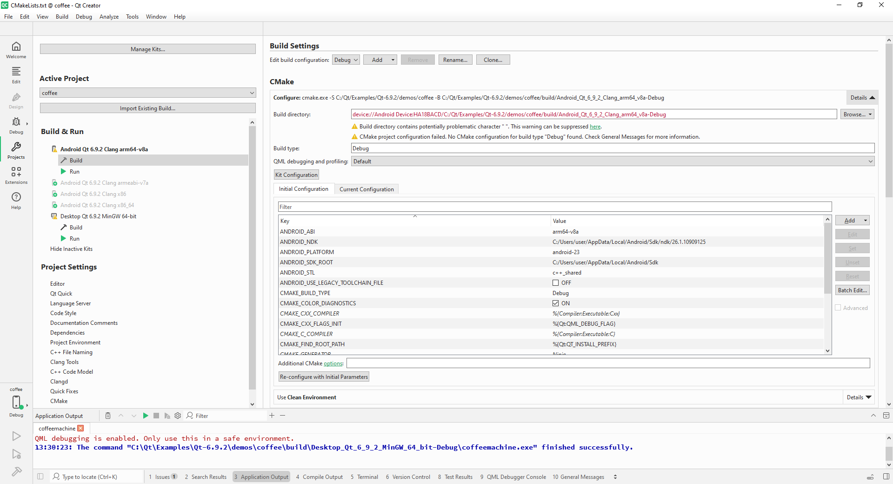Switch to Welcome mode
Image resolution: width=893 pixels, height=484 pixels.
coord(16,50)
